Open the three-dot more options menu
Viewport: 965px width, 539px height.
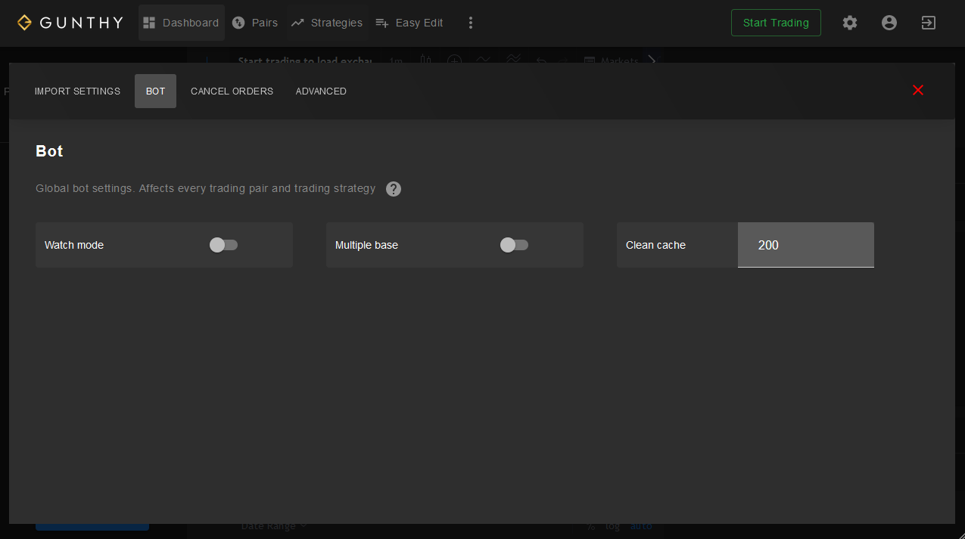471,23
